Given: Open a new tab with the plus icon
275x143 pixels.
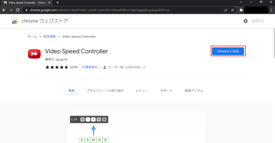Looking at the screenshot, I should point(58,3).
